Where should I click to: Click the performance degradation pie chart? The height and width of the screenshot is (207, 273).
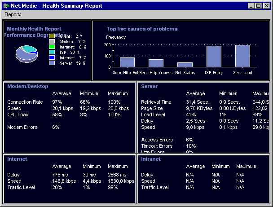[26, 53]
